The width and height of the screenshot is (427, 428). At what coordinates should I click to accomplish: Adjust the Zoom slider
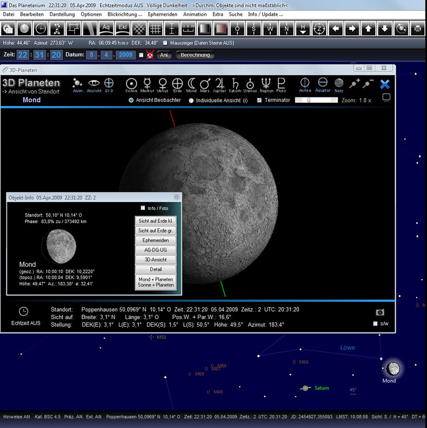pyautogui.click(x=309, y=100)
